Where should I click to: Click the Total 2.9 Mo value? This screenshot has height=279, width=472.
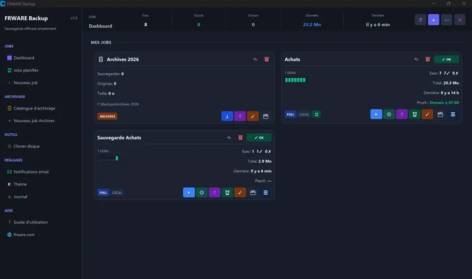(265, 162)
